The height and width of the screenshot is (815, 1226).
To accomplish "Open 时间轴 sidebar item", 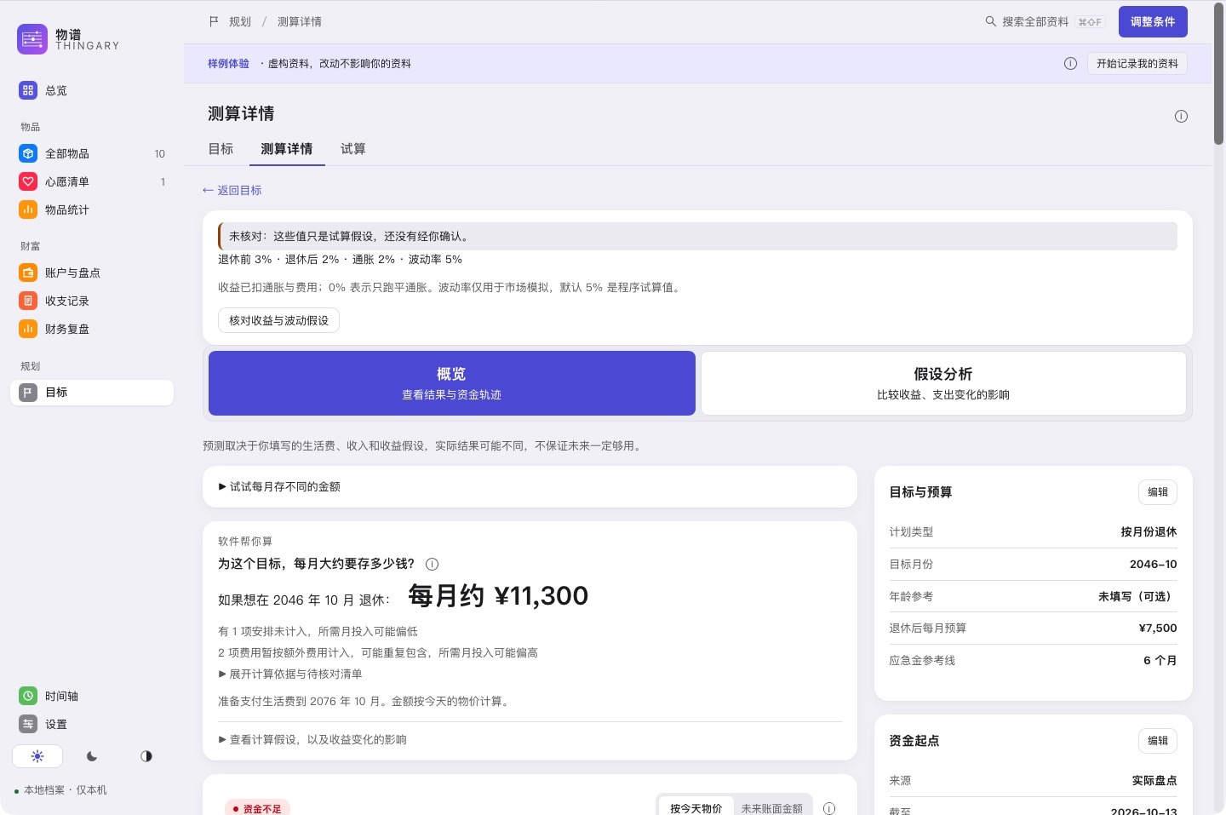I will click(x=92, y=696).
